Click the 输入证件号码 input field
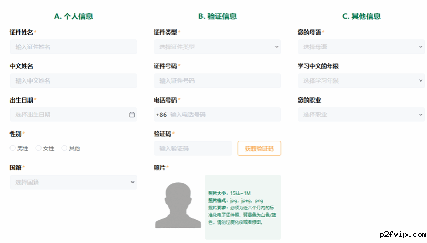427x243 pixels. 217,81
